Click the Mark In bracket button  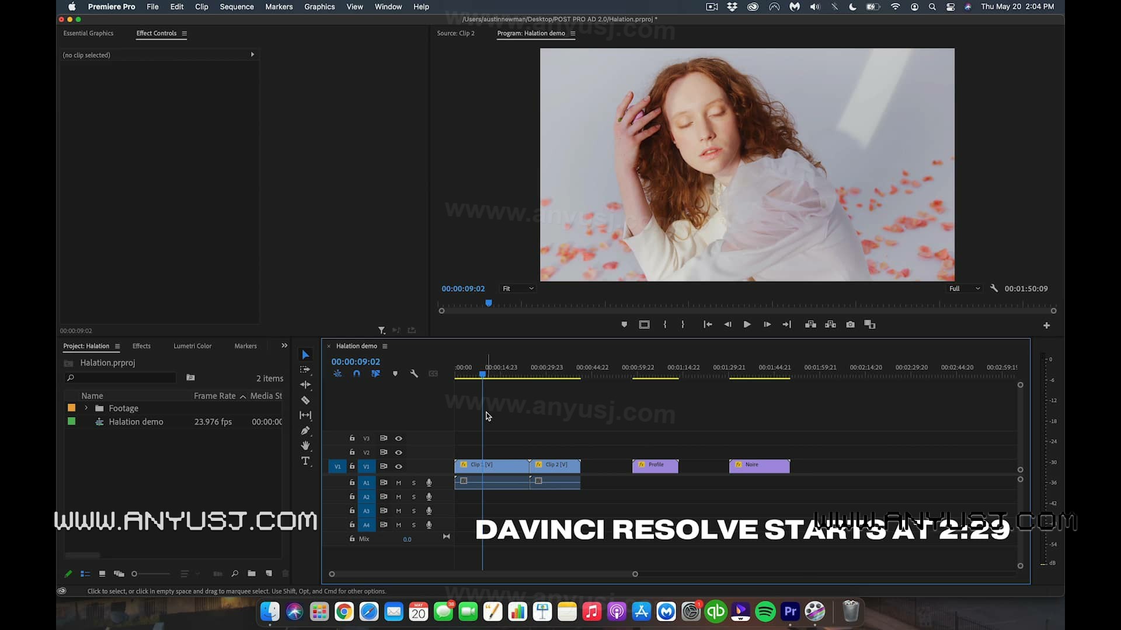(665, 324)
